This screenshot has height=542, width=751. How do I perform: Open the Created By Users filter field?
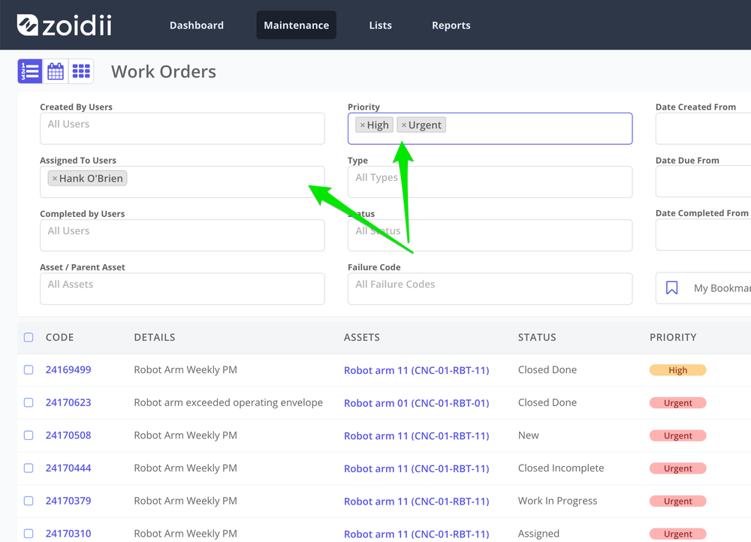[x=182, y=128]
